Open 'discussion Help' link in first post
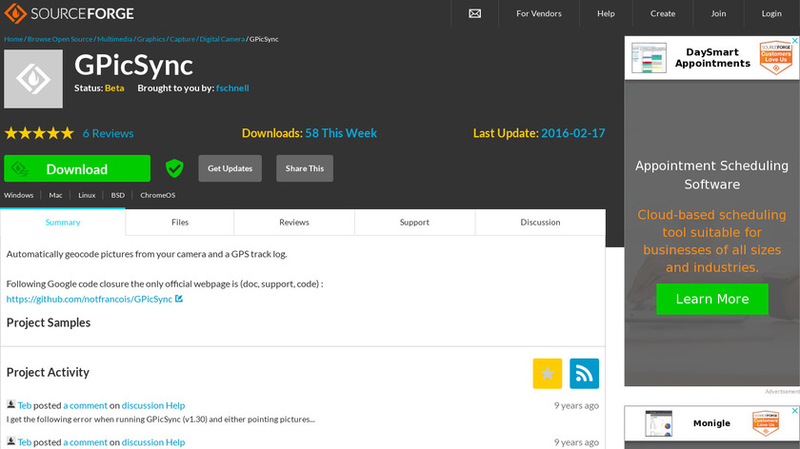The height and width of the screenshot is (449, 800). (153, 405)
